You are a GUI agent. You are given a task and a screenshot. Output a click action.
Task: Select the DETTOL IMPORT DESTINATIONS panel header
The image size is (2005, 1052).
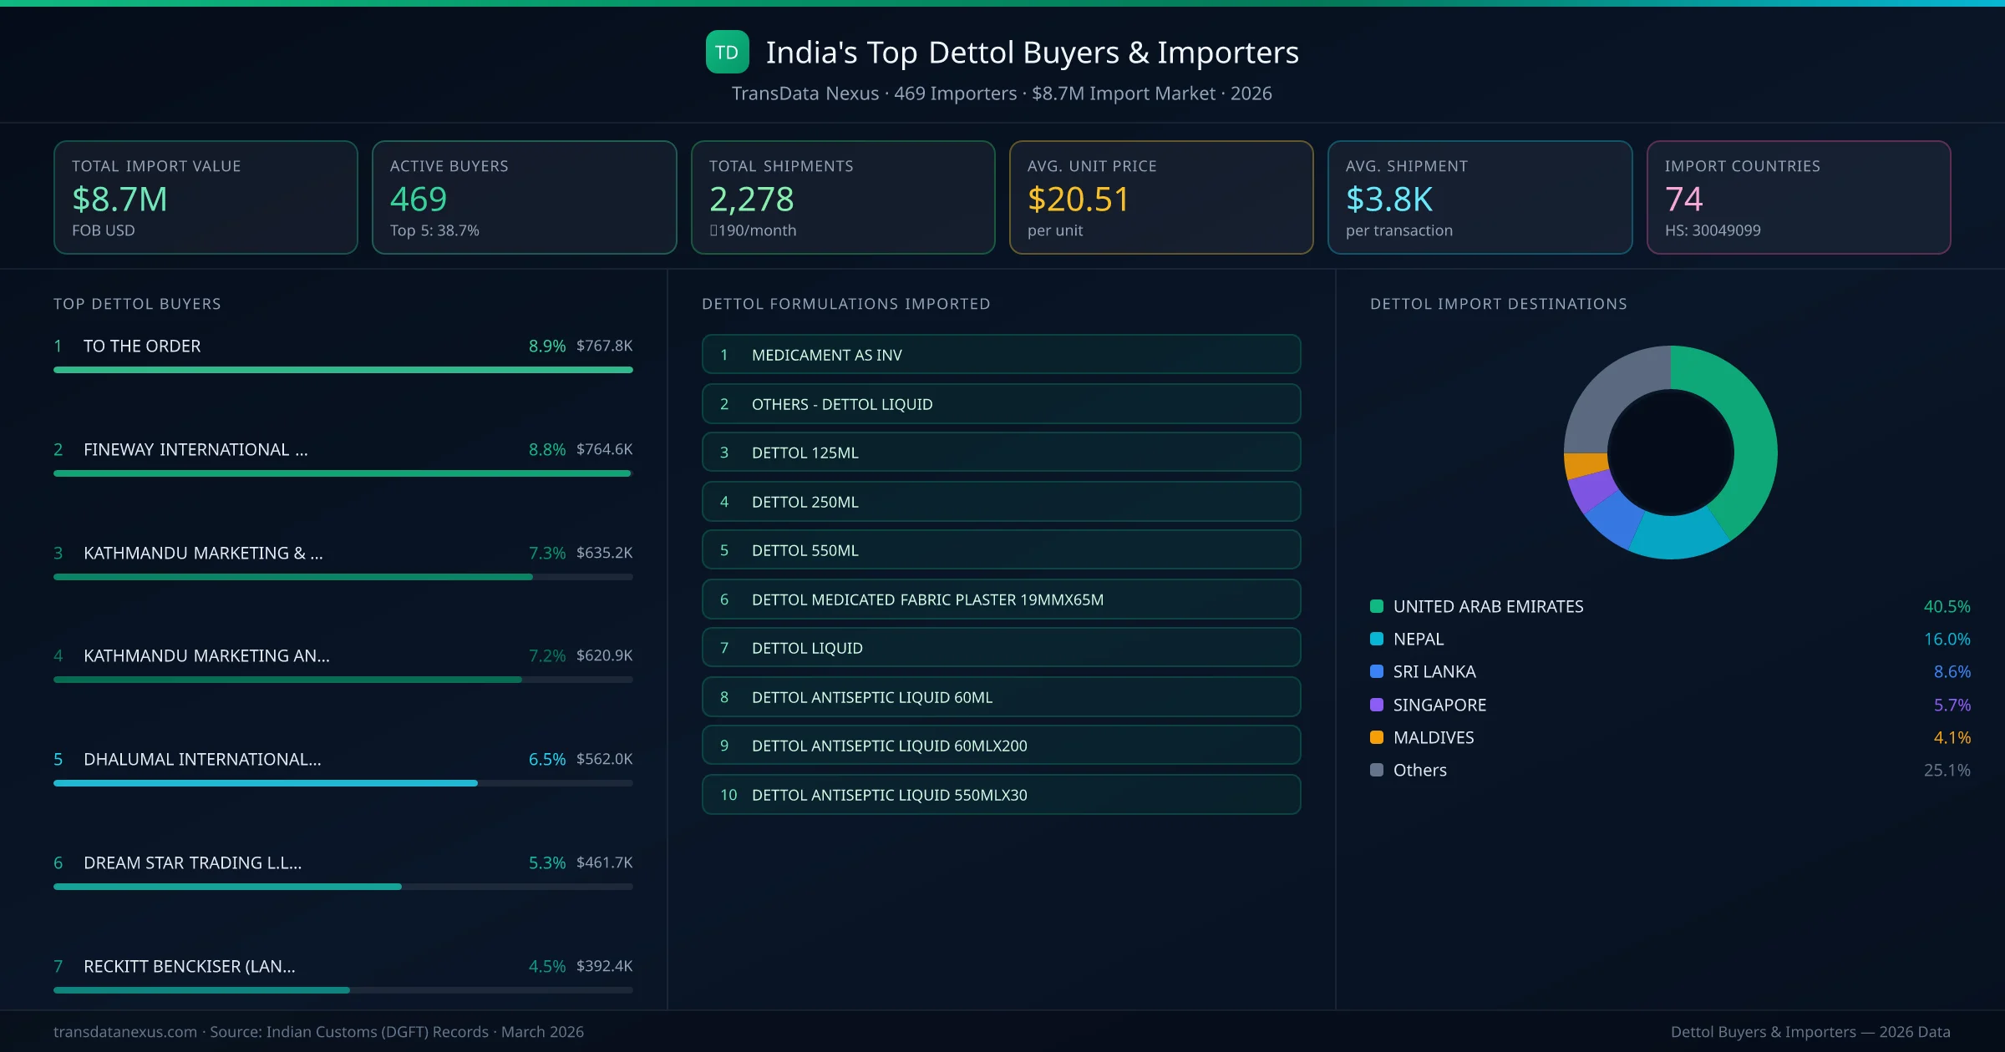tap(1498, 304)
